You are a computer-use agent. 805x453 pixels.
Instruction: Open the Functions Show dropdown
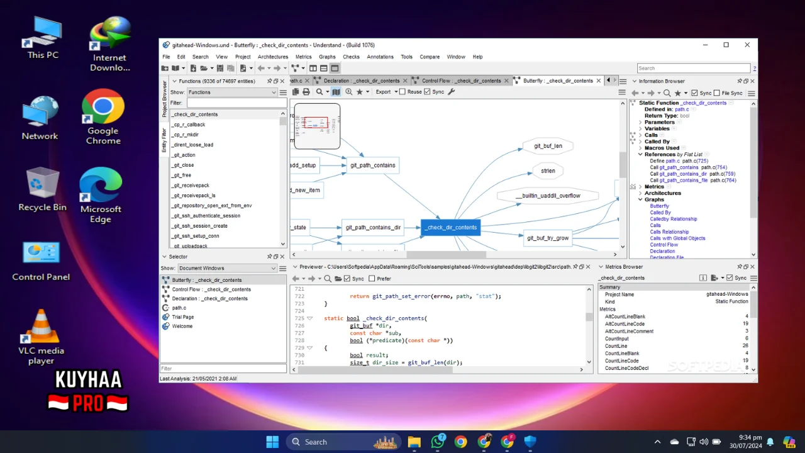[232, 92]
